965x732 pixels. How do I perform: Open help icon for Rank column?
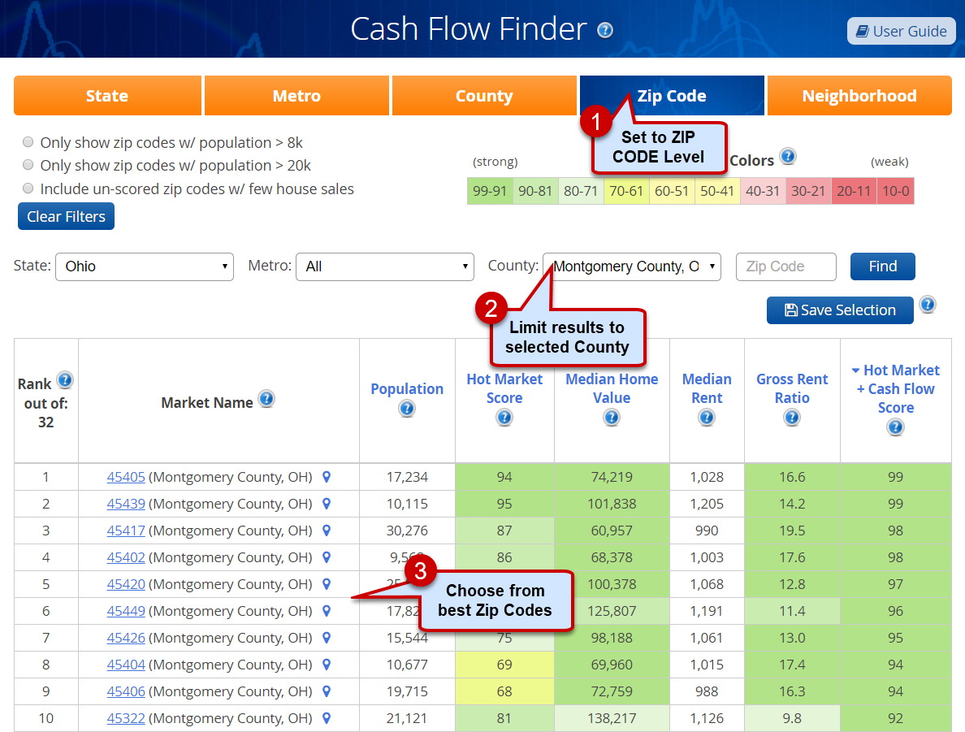point(65,380)
